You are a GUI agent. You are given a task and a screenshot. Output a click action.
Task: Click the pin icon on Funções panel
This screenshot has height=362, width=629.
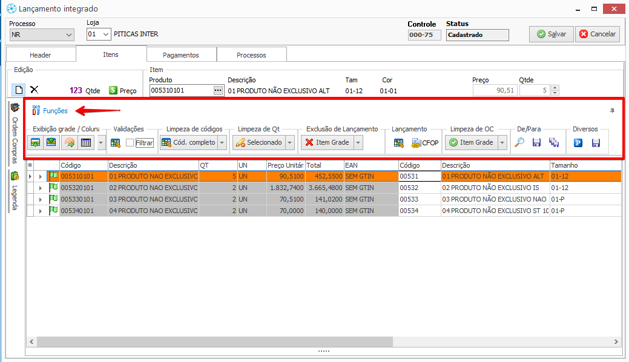click(612, 111)
